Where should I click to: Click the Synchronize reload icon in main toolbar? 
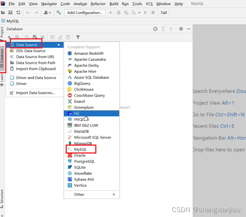pos(18,12)
